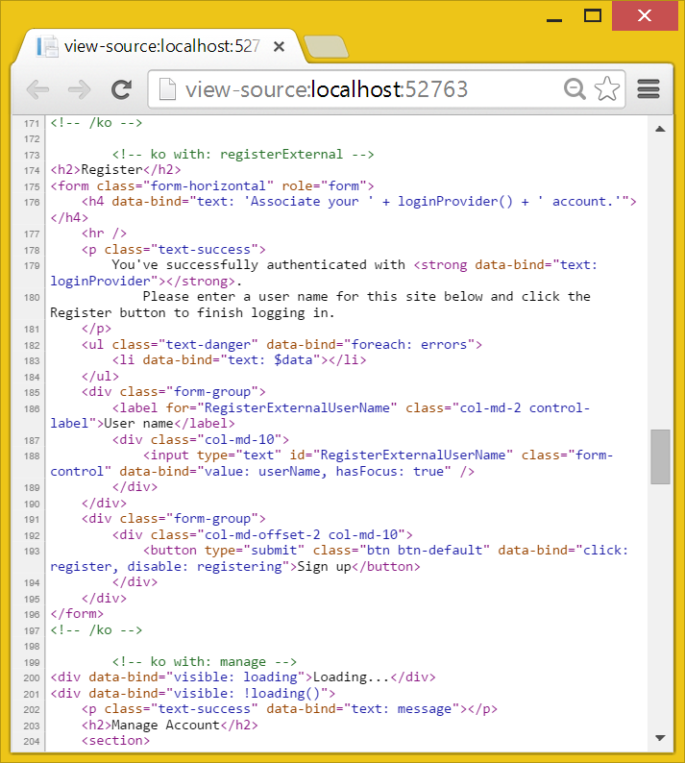This screenshot has height=763, width=685.
Task: Click "You've successfully authenticated with" text
Action: tap(258, 264)
